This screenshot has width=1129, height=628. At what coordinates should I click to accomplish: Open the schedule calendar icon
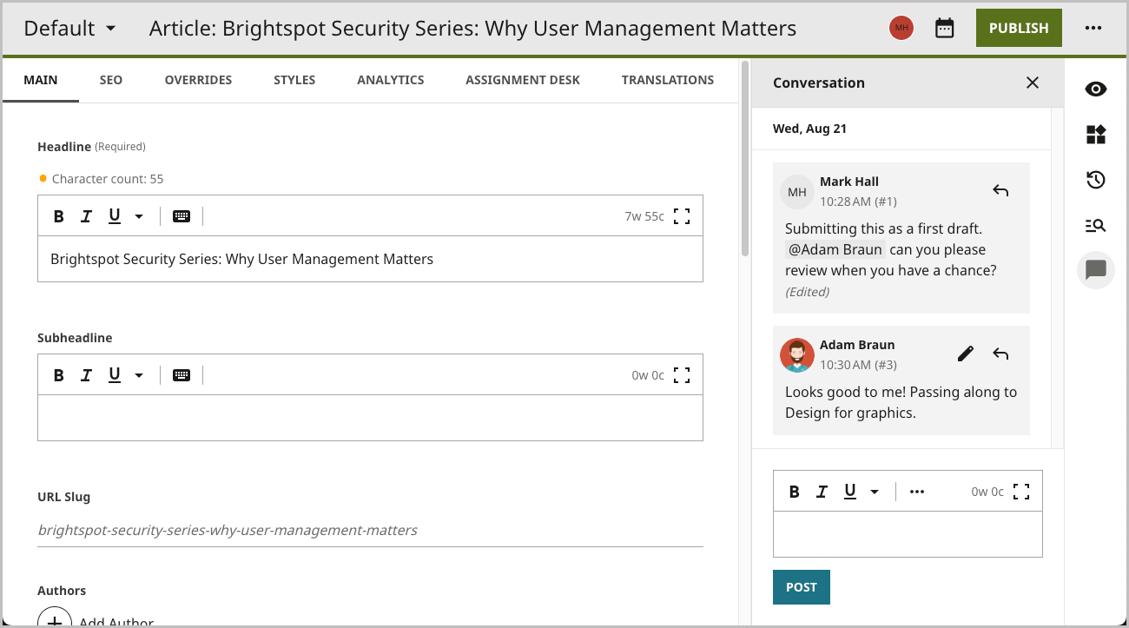944,28
